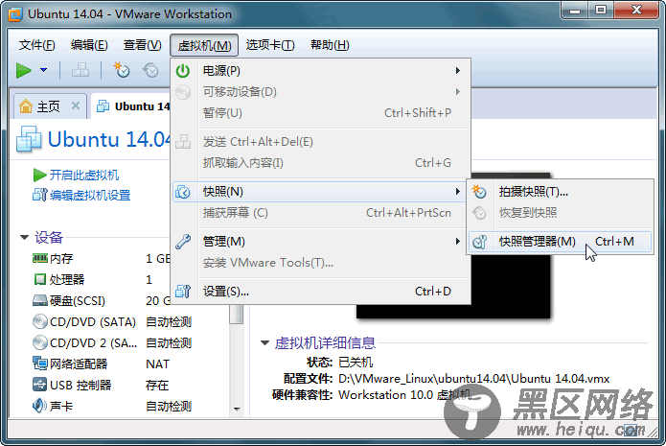Collapse the 设备 section
The height and width of the screenshot is (446, 666).
tap(25, 237)
